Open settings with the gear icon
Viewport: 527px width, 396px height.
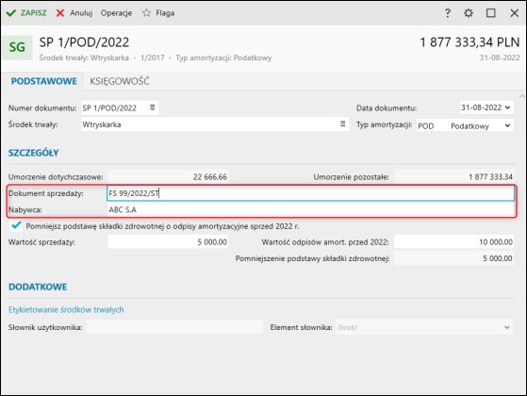469,13
